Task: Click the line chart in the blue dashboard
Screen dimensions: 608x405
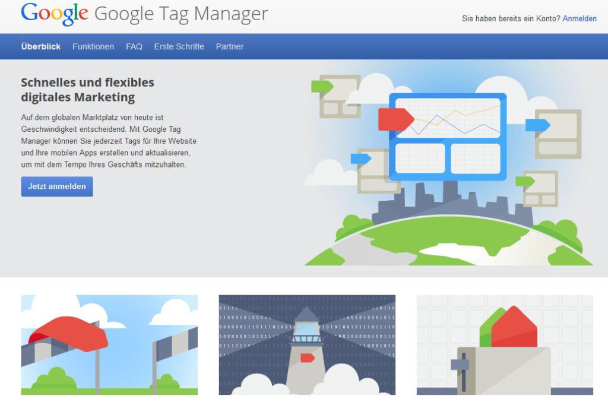Action: [x=456, y=120]
